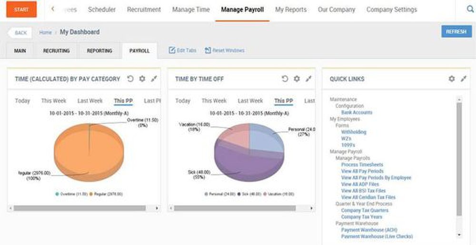Click the blue Refresh button
The height and width of the screenshot is (245, 476).
click(456, 31)
